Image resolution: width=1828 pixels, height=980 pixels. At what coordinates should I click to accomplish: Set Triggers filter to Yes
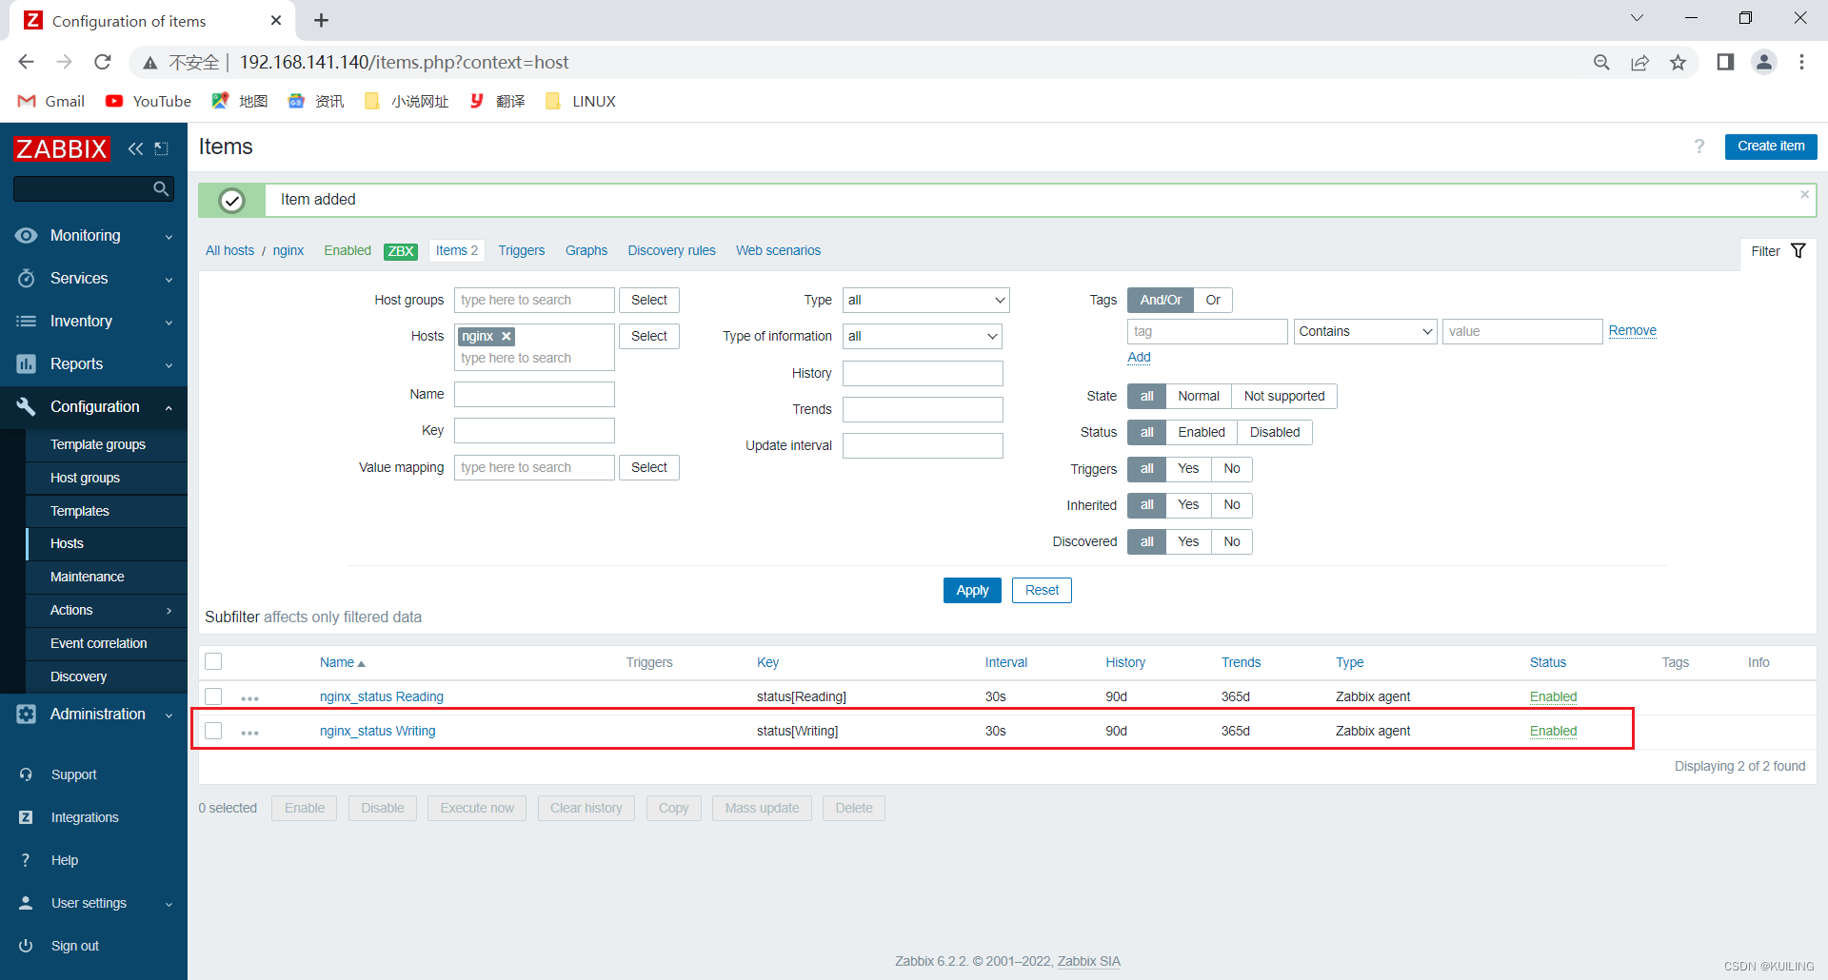click(1188, 468)
